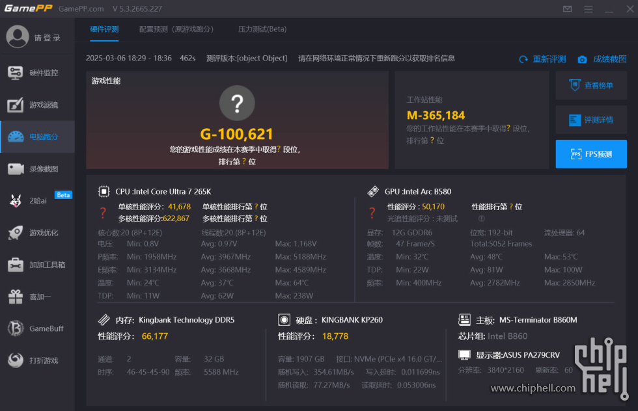638x411 pixels.
Task: Click the red question mark beside CPU scores
Action: pyautogui.click(x=103, y=213)
